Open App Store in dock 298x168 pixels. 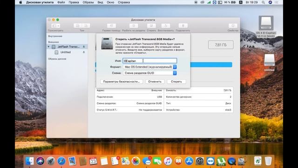189,161
